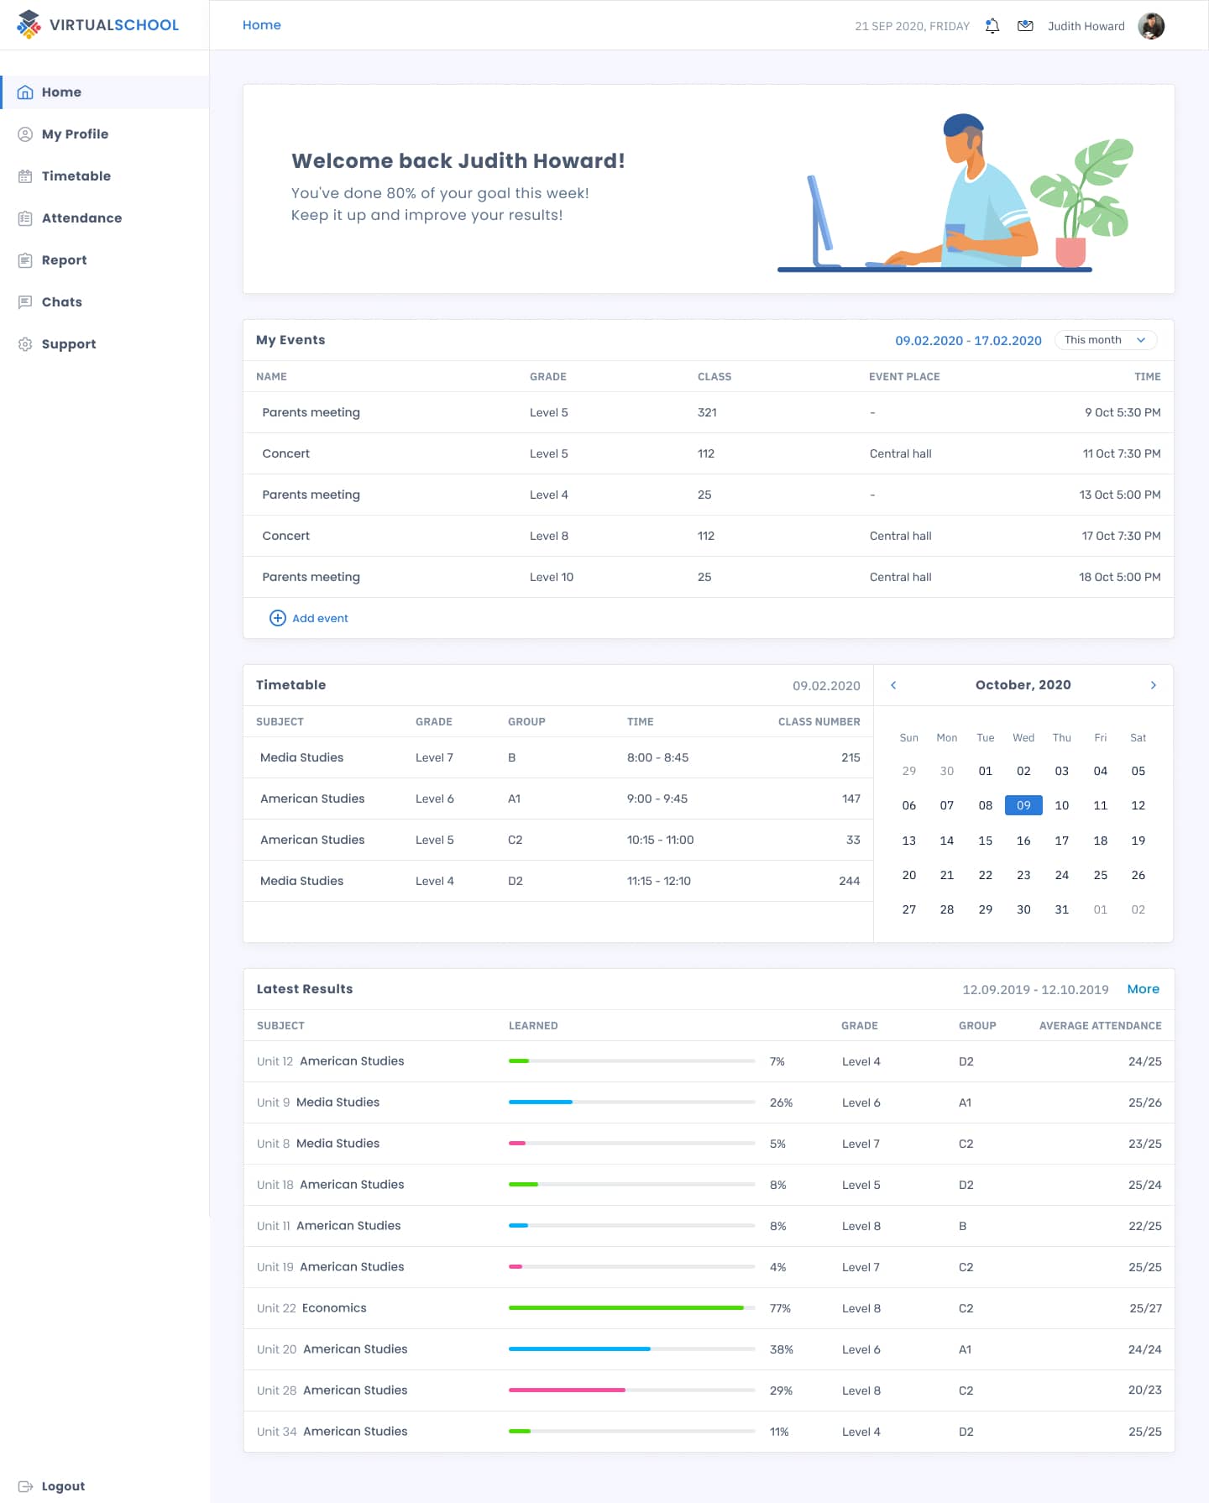
Task: Click the VirtualSchool logo icon
Action: click(29, 24)
